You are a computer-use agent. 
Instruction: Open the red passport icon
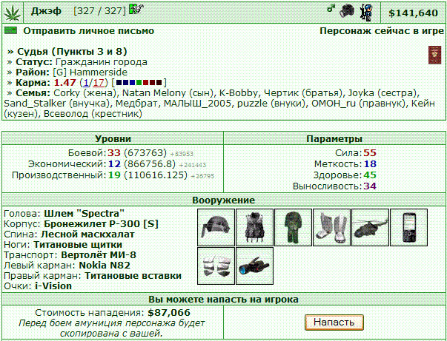434,55
